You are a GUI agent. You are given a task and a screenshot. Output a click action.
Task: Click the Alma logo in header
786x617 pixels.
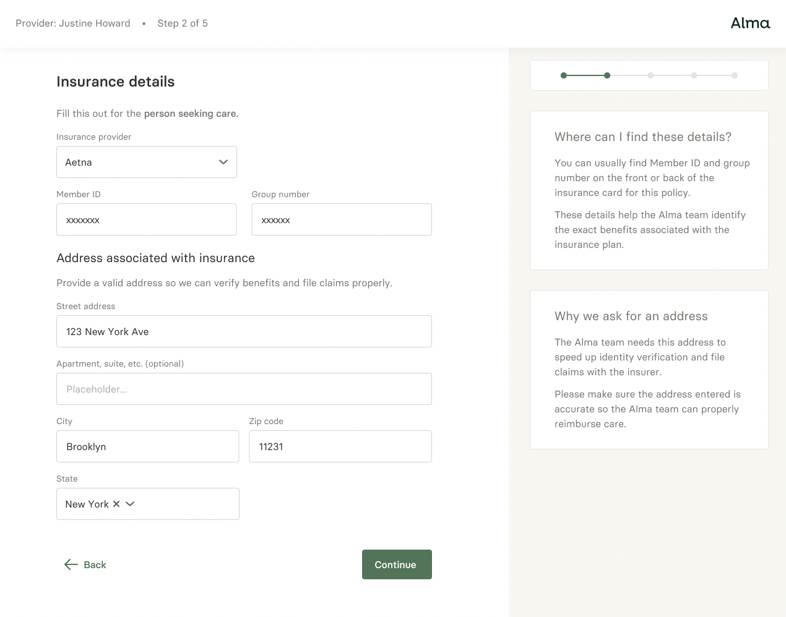point(750,23)
